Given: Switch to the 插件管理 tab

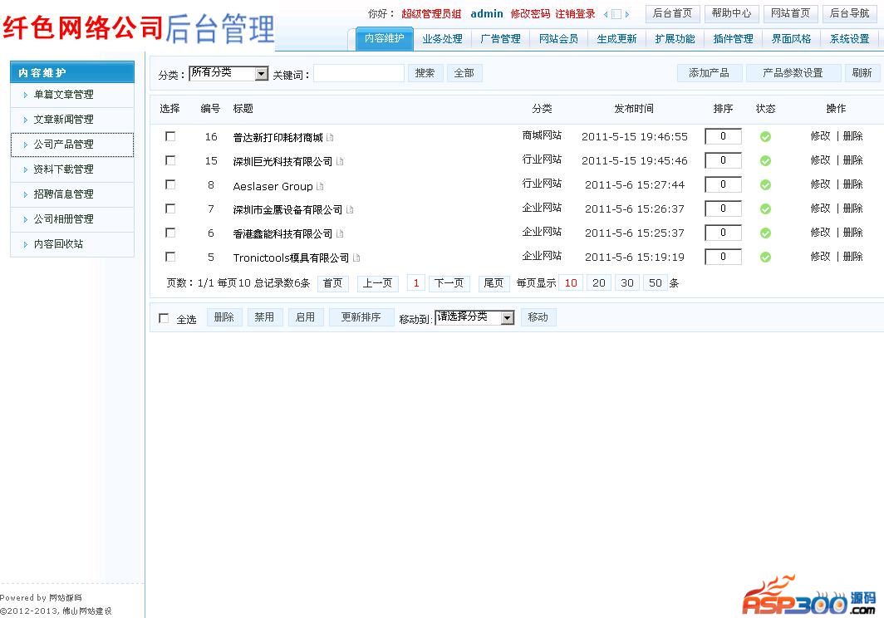Looking at the screenshot, I should click(734, 39).
